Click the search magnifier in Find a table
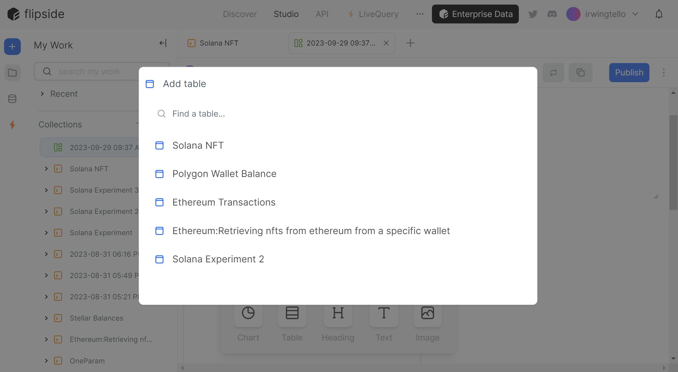Screen dimensions: 678x372 (161, 114)
